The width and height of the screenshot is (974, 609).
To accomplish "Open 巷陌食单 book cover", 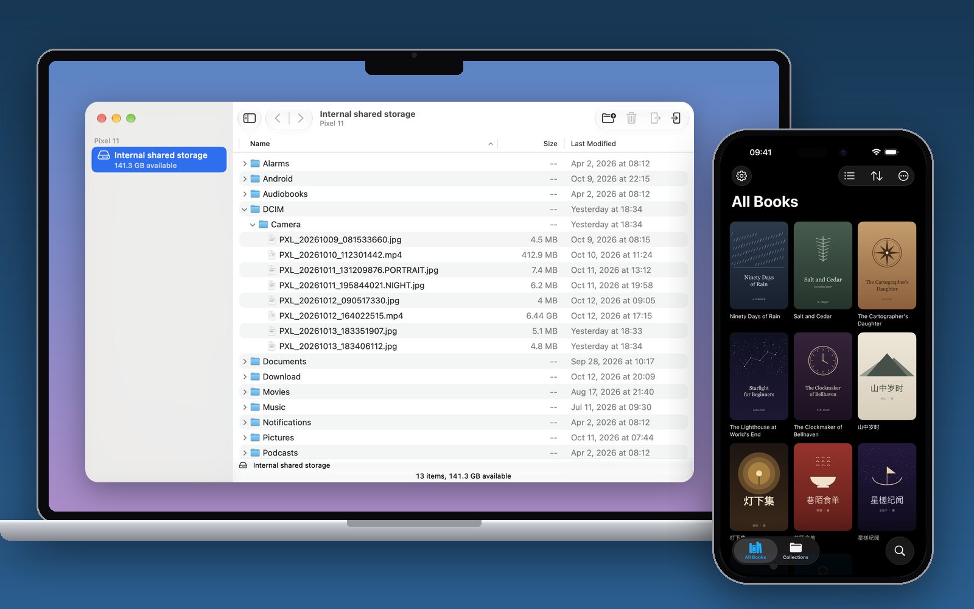I will pyautogui.click(x=823, y=487).
